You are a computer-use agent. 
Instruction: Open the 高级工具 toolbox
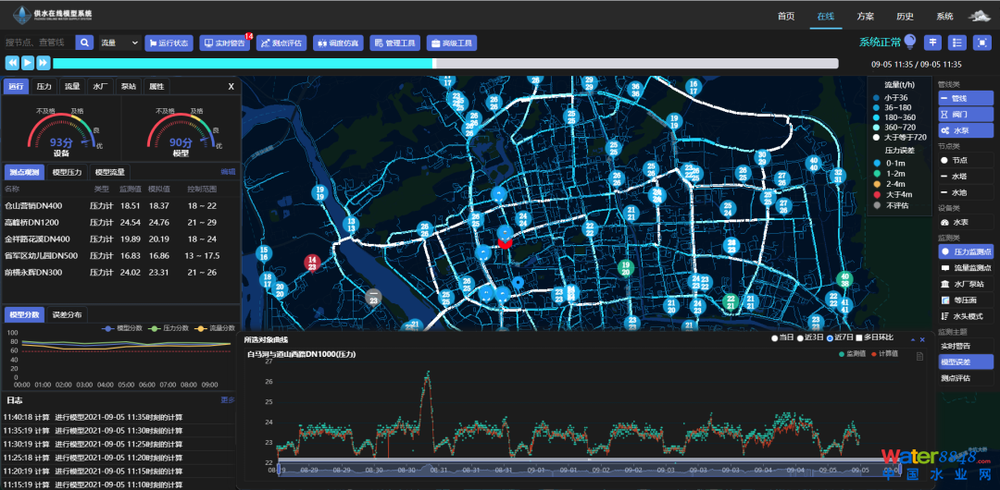[x=451, y=43]
